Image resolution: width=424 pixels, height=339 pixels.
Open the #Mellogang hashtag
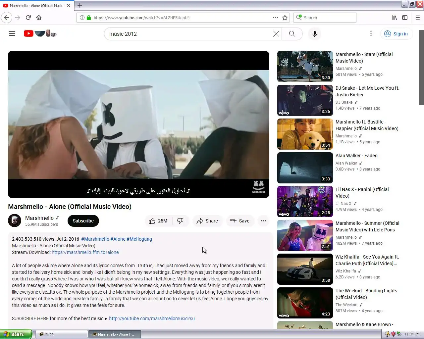139,239
